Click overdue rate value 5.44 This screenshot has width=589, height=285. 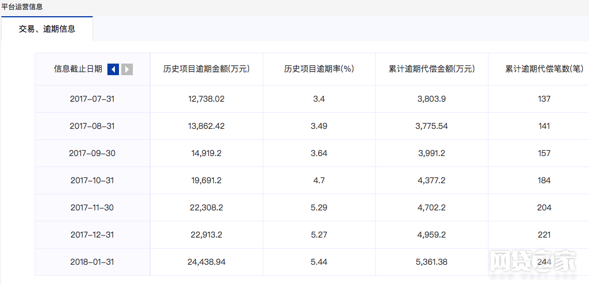coord(319,262)
